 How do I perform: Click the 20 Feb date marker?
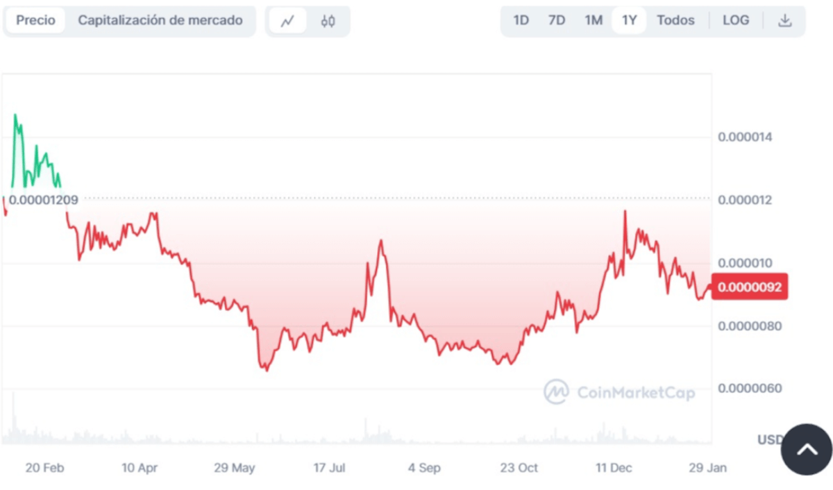[44, 468]
